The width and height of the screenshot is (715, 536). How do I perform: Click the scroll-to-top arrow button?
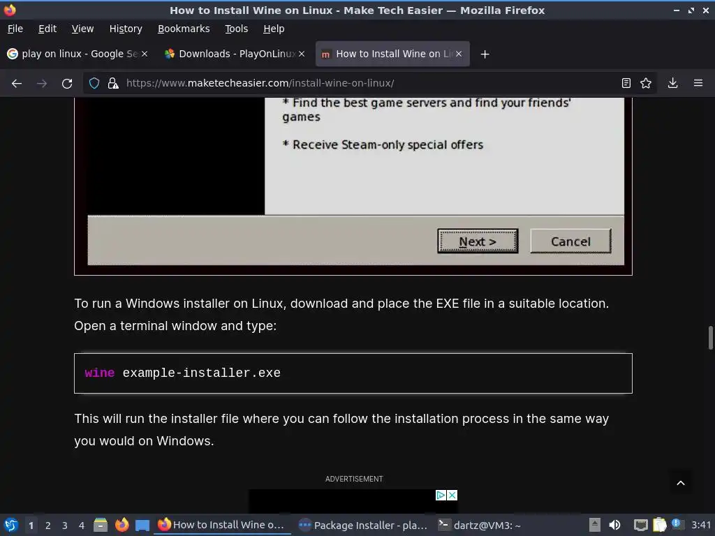(x=680, y=483)
